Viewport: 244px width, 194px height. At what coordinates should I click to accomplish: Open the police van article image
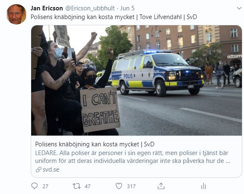pos(136,80)
